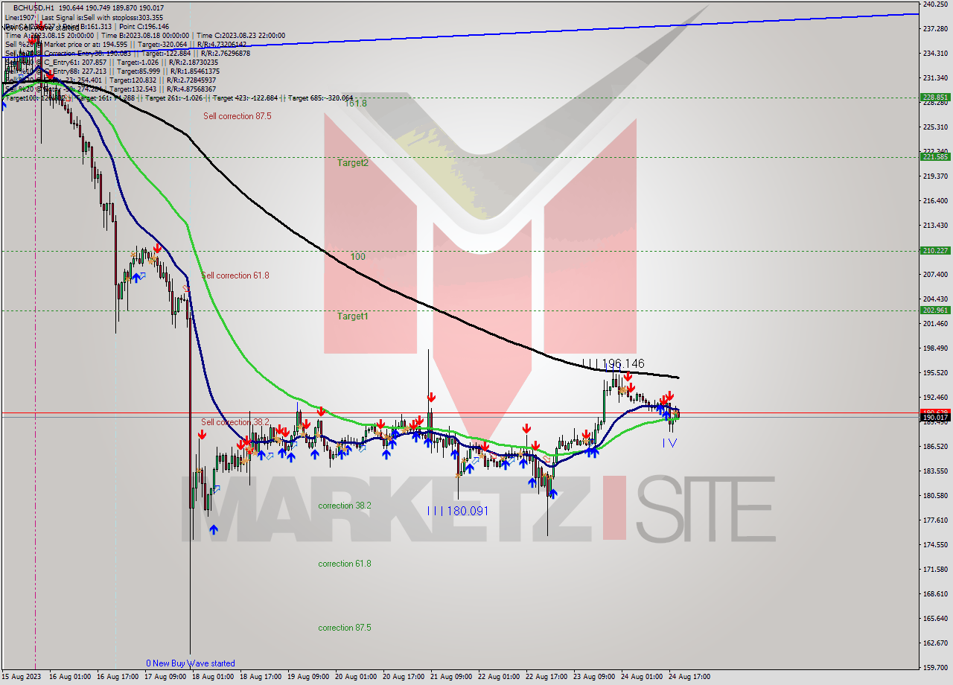Click the 'Last Signal is:Sell with stoploss:303.355' line
This screenshot has height=685, width=953.
[x=103, y=17]
